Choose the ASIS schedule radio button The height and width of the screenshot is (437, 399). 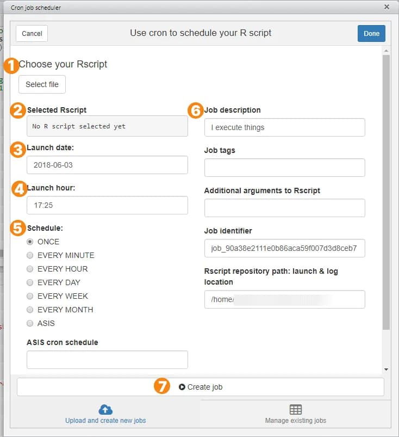tap(30, 323)
